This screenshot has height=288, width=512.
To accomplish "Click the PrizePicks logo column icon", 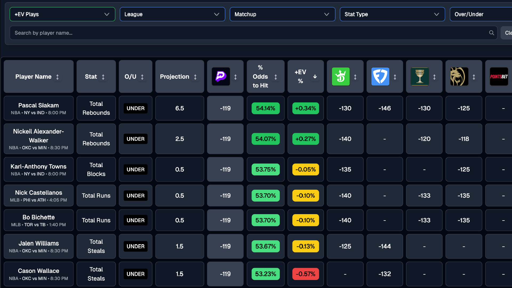I will point(221,77).
